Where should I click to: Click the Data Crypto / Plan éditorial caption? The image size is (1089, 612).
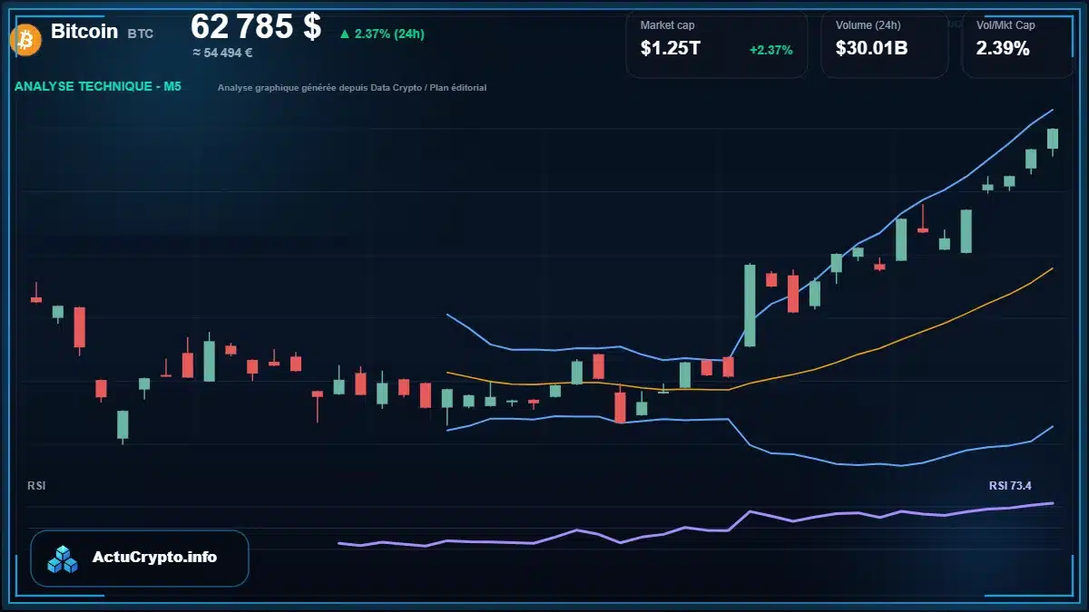pos(352,88)
